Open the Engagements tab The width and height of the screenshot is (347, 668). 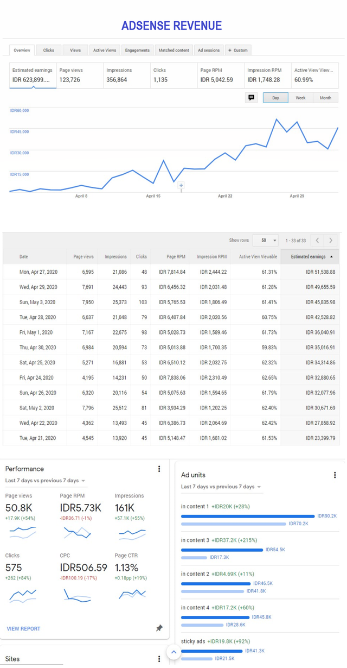pyautogui.click(x=137, y=50)
